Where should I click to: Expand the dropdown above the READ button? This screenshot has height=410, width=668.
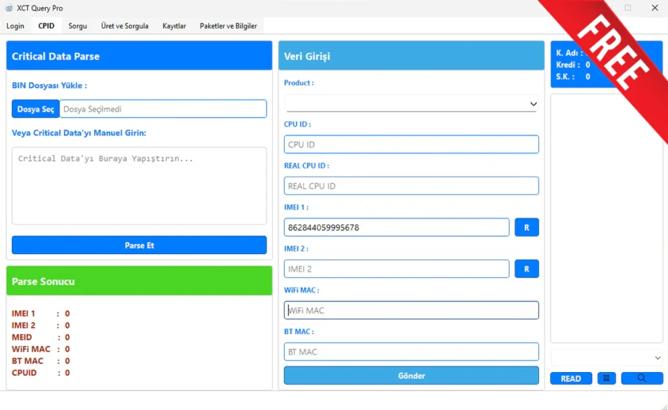click(607, 357)
